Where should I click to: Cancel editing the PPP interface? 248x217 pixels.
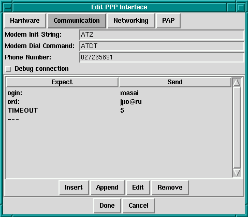(138, 206)
